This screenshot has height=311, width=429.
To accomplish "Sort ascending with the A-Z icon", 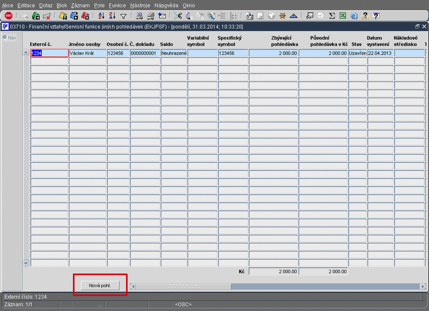I will 101,16.
